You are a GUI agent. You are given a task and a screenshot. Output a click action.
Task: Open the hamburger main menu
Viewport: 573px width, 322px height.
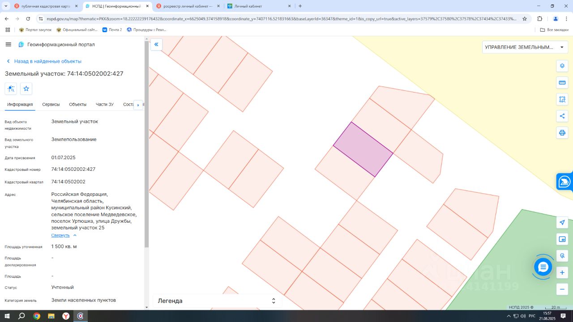pos(8,45)
